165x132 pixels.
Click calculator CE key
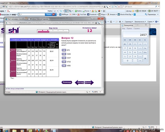(x=130, y=44)
